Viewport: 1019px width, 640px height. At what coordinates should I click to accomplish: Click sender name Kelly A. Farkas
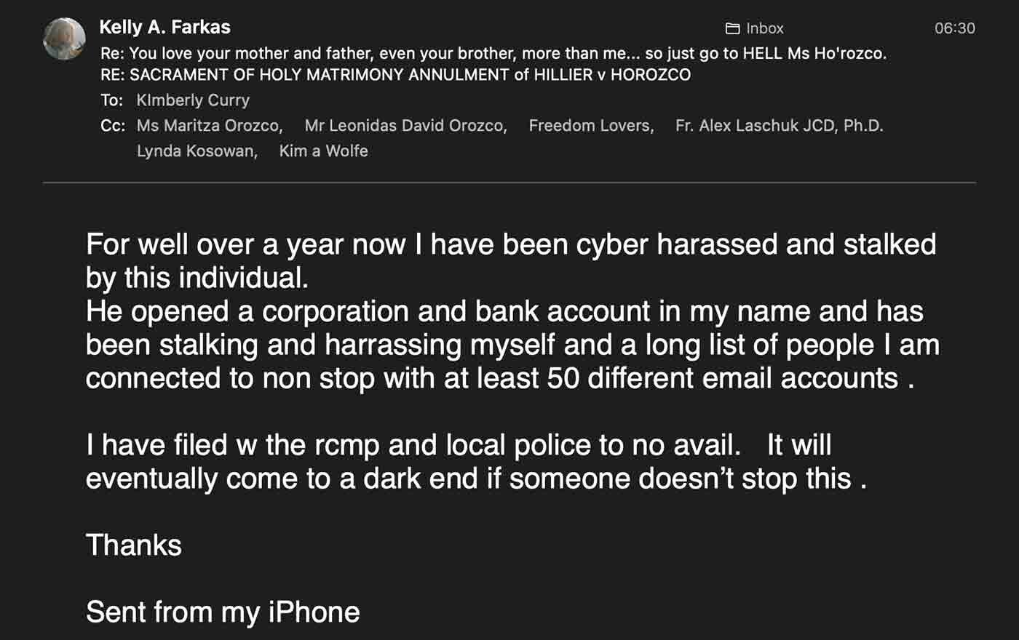pyautogui.click(x=164, y=27)
